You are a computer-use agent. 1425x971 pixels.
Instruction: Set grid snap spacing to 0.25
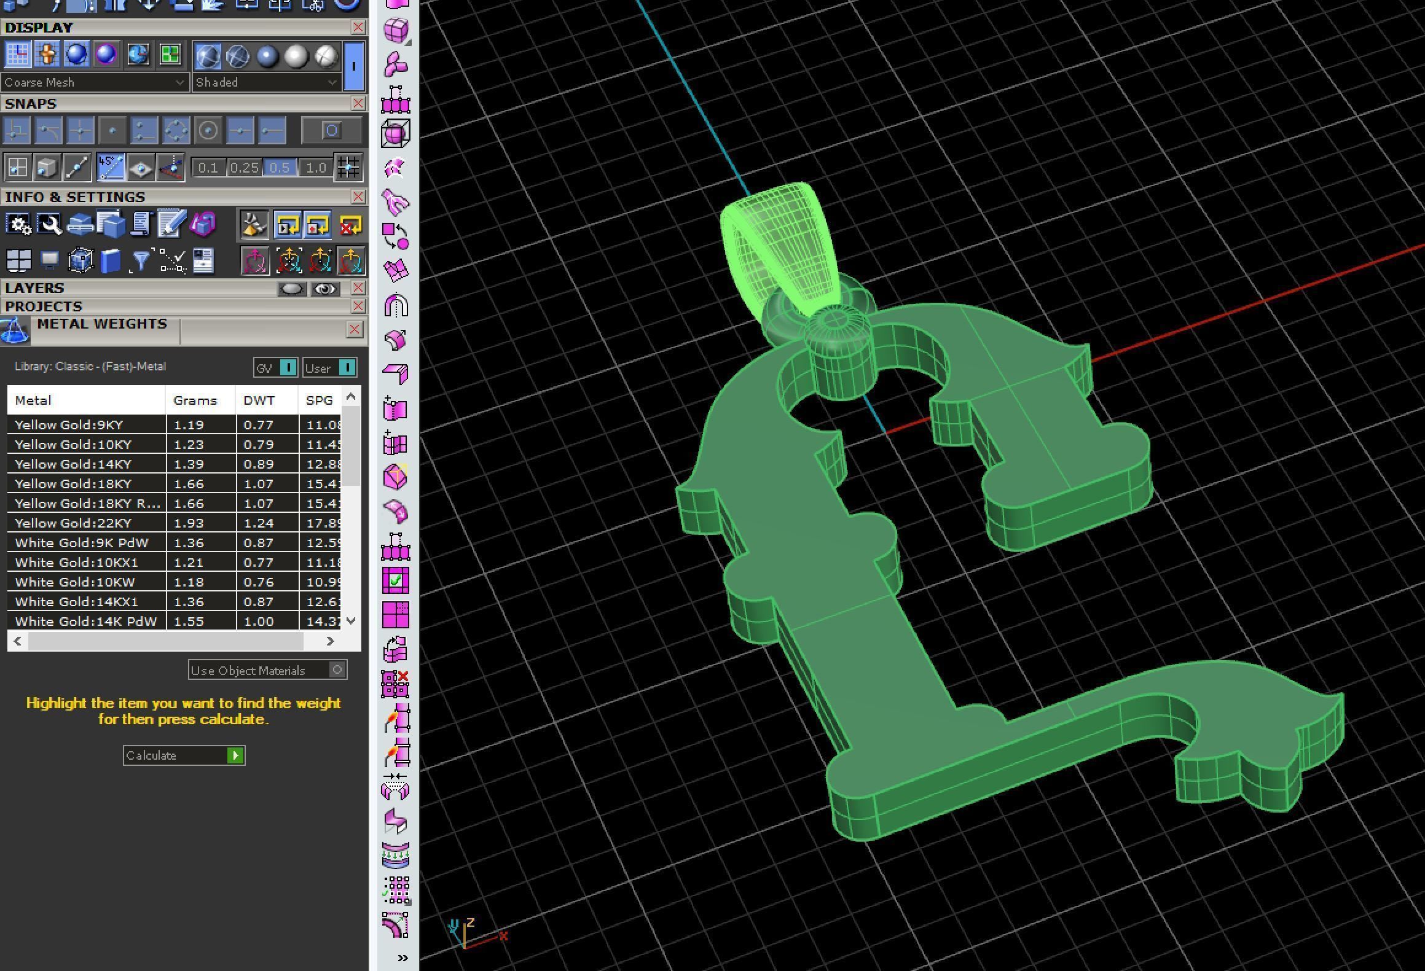(x=244, y=168)
